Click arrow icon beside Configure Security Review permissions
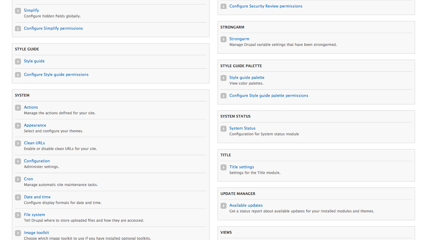 click(224, 7)
